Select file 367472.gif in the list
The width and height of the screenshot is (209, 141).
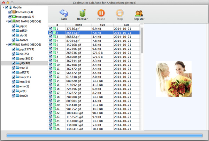point(94,69)
